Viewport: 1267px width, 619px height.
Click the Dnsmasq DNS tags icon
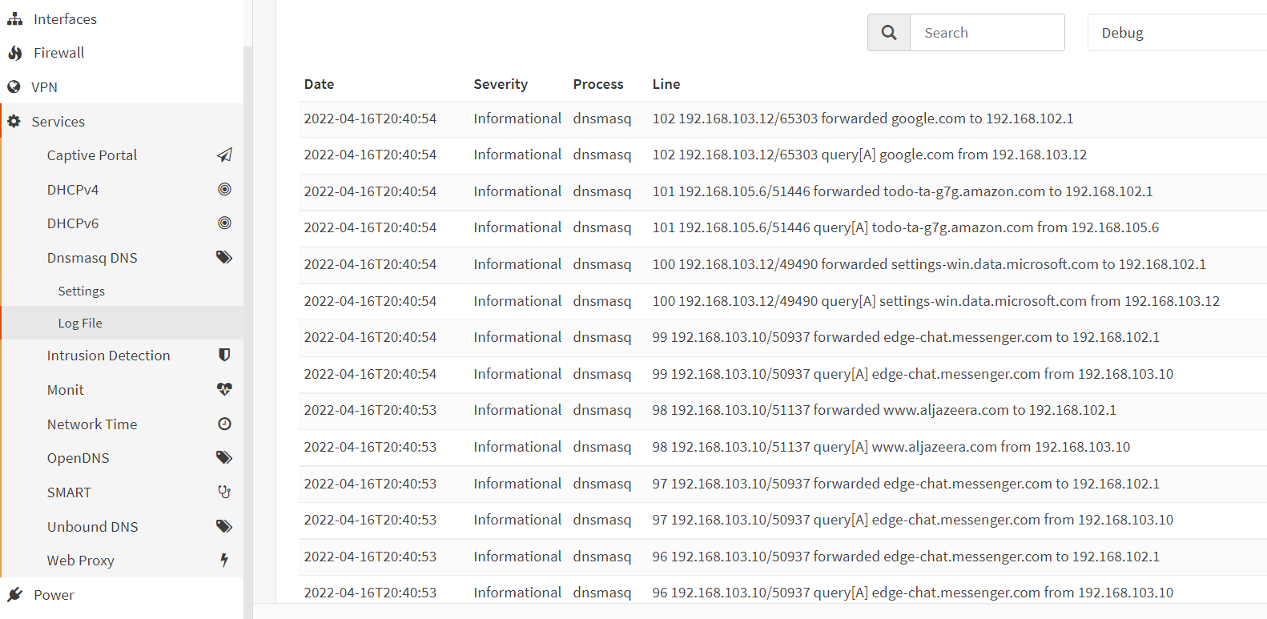click(x=224, y=258)
